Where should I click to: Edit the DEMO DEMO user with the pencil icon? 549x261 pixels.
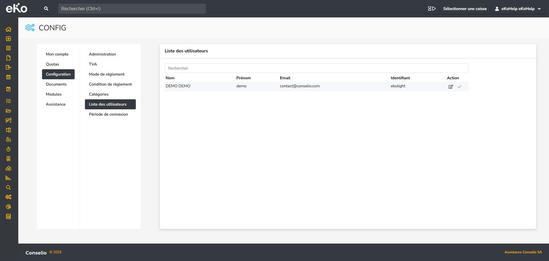450,87
